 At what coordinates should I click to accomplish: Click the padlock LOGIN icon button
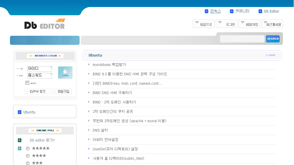point(65,72)
